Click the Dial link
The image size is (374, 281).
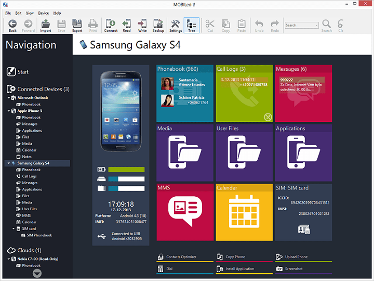click(x=185, y=269)
